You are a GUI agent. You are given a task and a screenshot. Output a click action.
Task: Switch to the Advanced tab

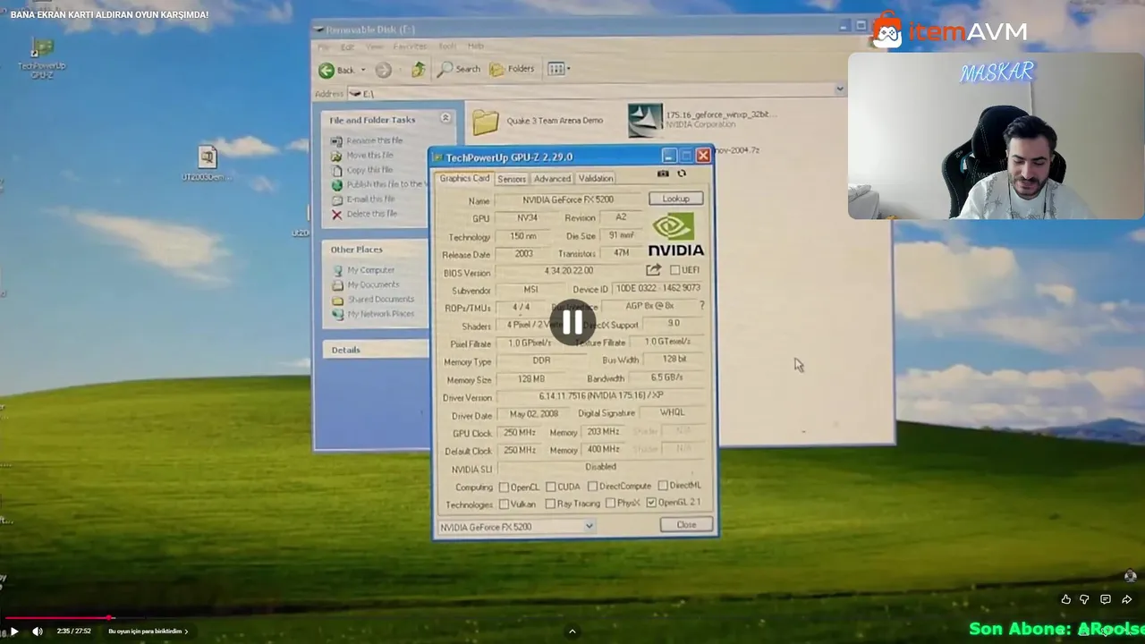[552, 179]
